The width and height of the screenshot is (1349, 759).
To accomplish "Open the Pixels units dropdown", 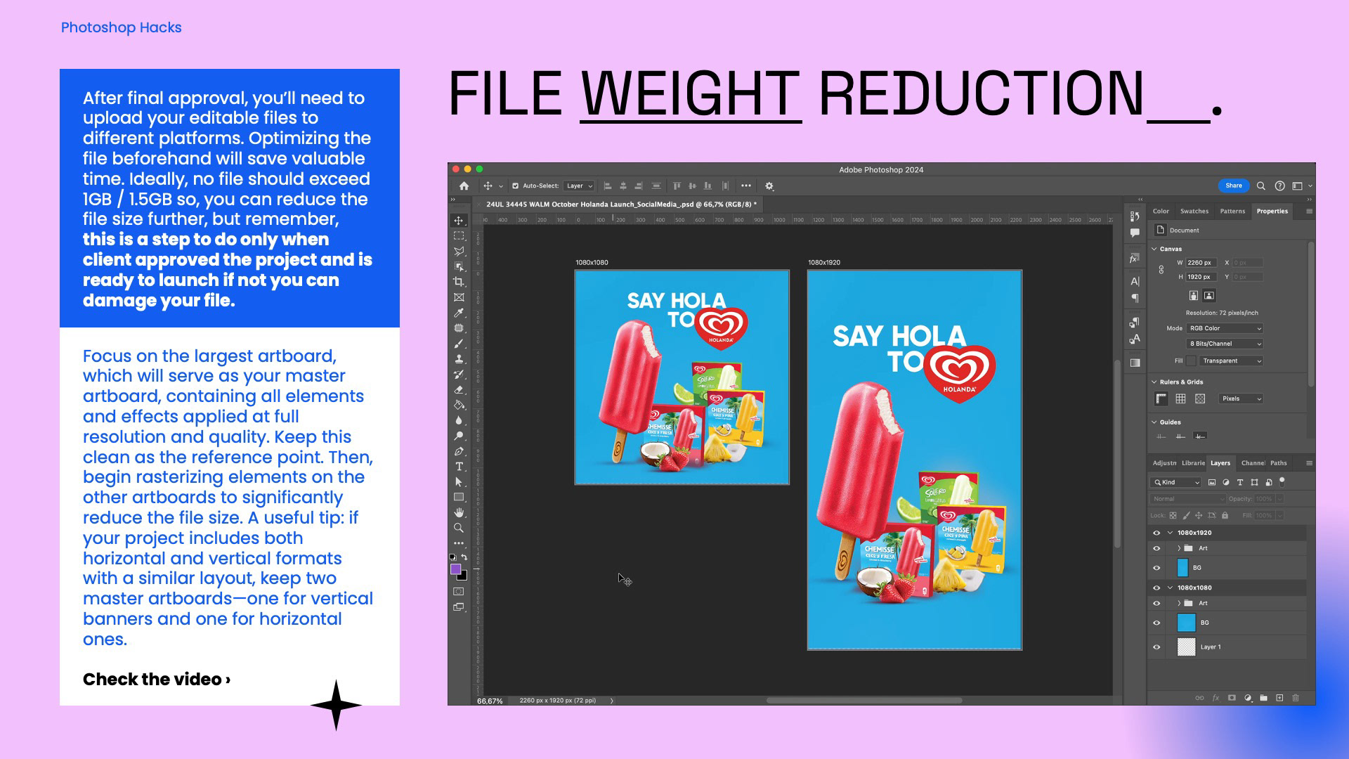I will pyautogui.click(x=1241, y=398).
